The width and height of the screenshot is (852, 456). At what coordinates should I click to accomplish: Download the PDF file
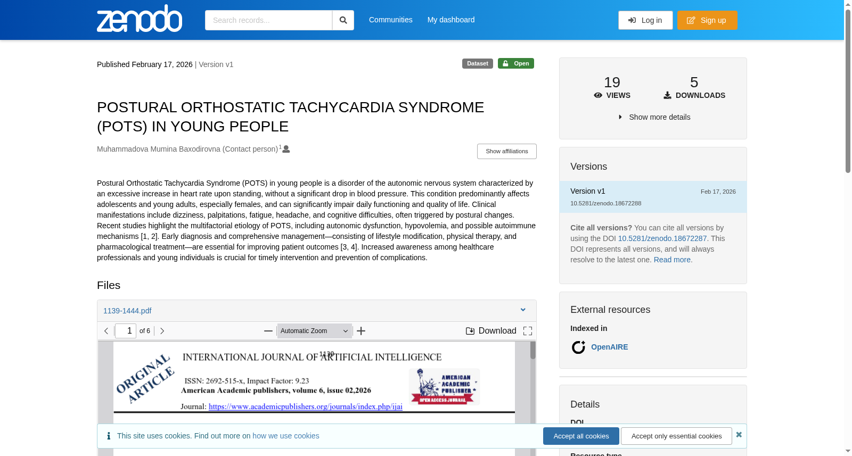point(491,331)
